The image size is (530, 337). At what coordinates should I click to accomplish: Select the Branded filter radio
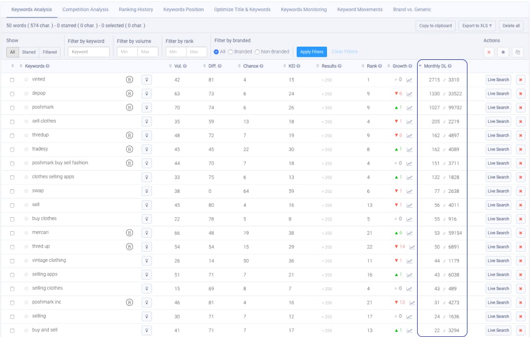[231, 52]
